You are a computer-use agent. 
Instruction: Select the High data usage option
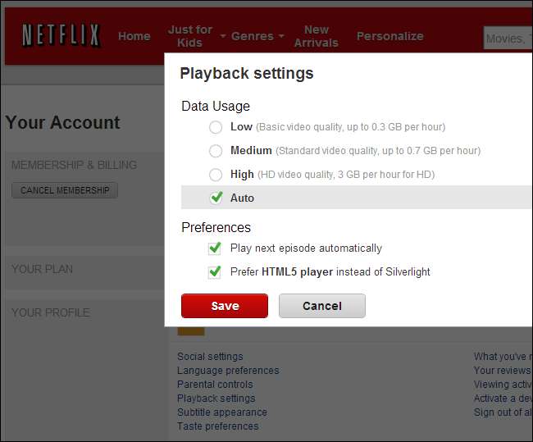[216, 175]
